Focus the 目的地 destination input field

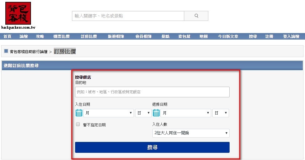(x=152, y=92)
